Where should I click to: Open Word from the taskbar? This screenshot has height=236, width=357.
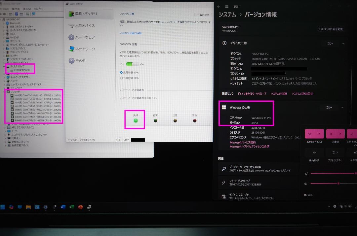tap(63, 207)
